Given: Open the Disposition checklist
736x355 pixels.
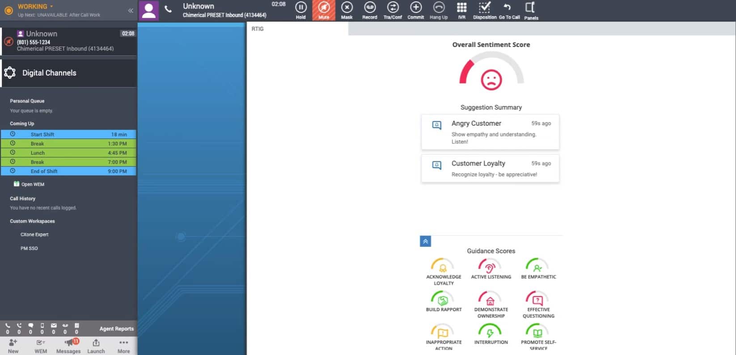Looking at the screenshot, I should point(485,10).
